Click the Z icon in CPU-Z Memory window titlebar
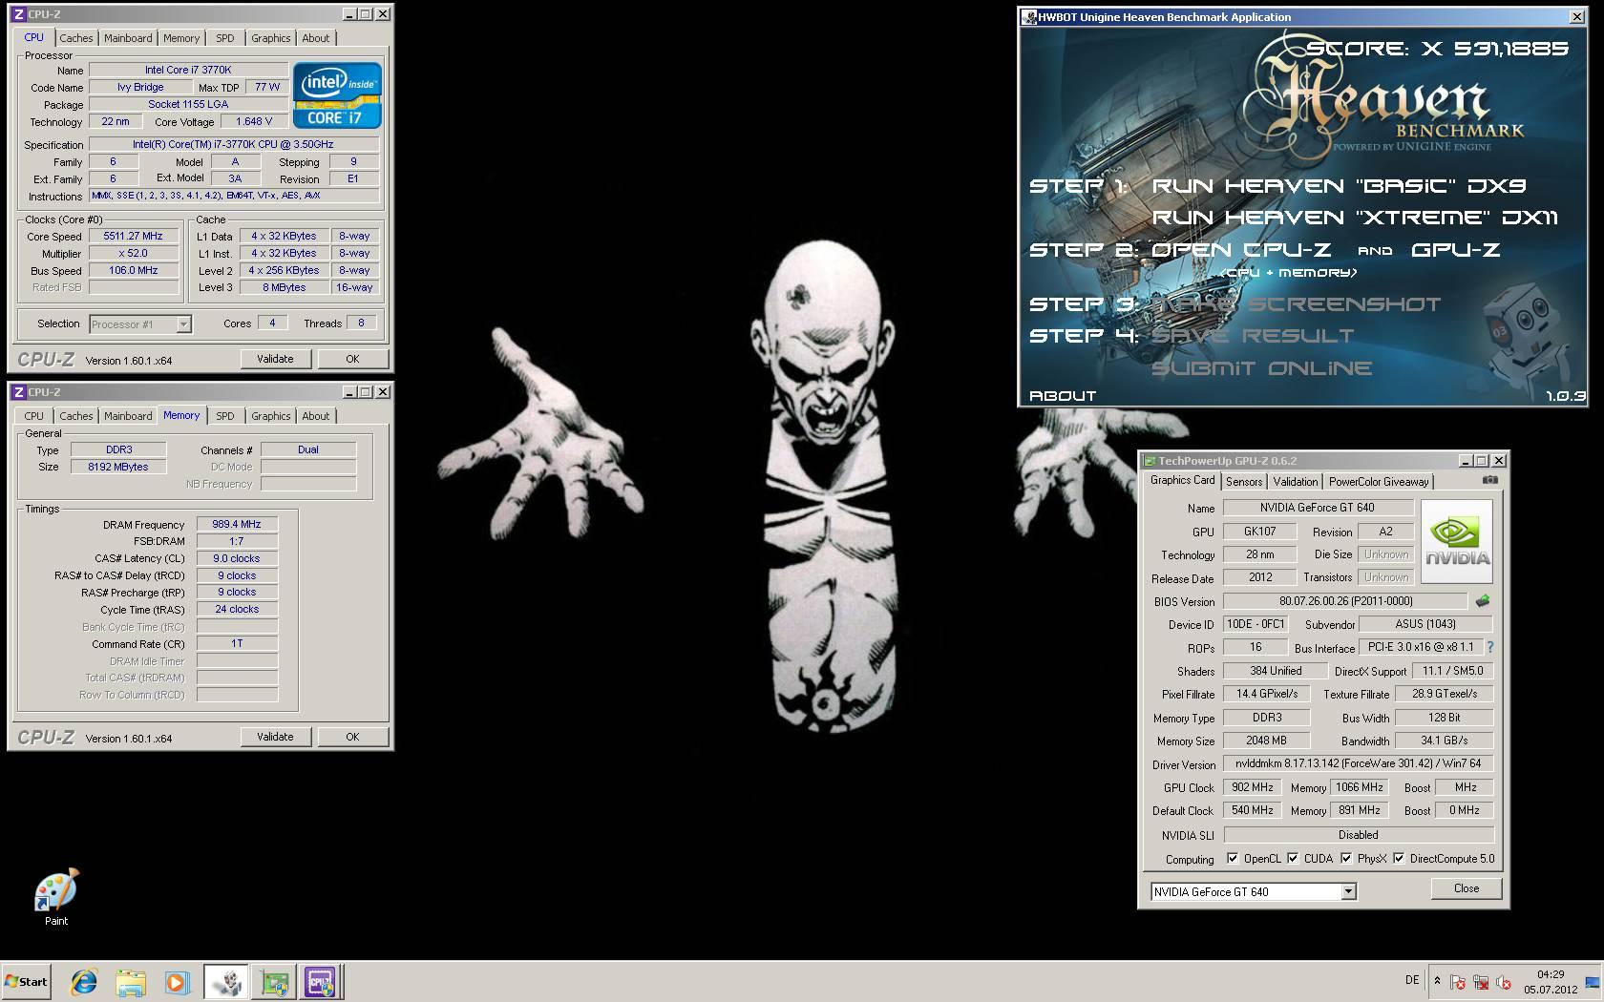 (18, 392)
